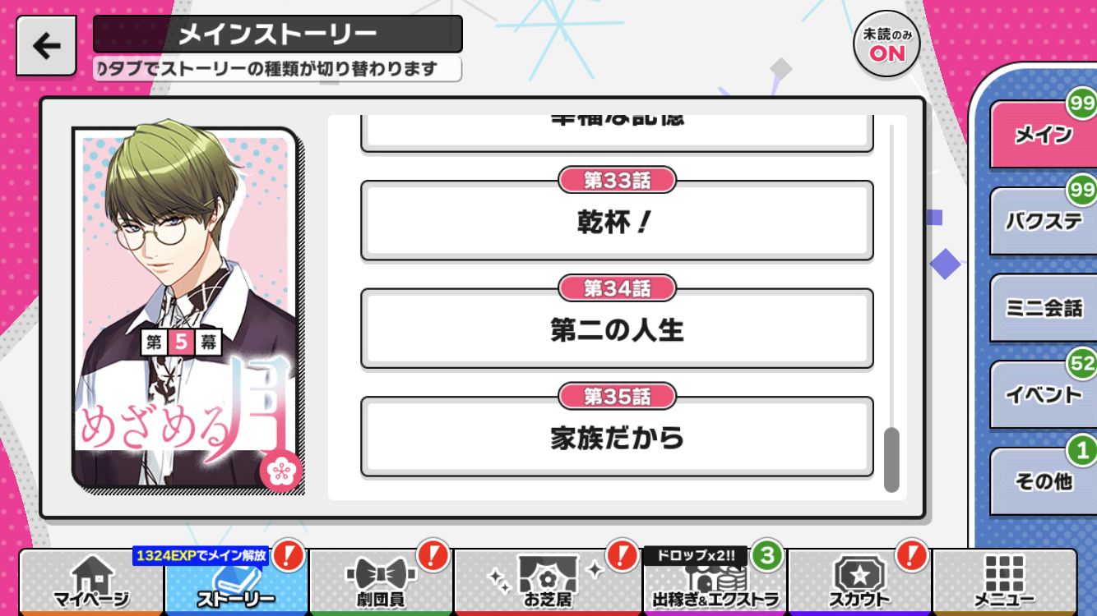The width and height of the screenshot is (1097, 616).
Task: Toggle 未読のみ ON switch
Action: [886, 45]
